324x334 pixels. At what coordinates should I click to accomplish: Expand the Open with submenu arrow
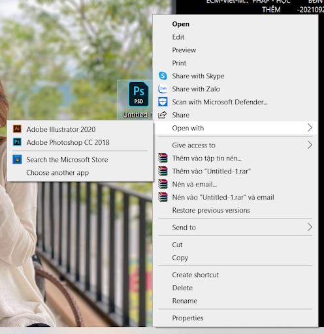310,128
